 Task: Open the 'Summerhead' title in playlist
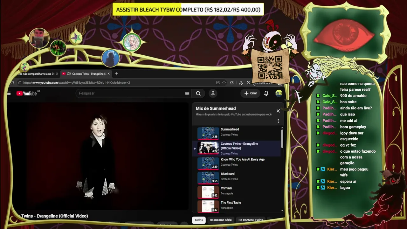(x=230, y=129)
